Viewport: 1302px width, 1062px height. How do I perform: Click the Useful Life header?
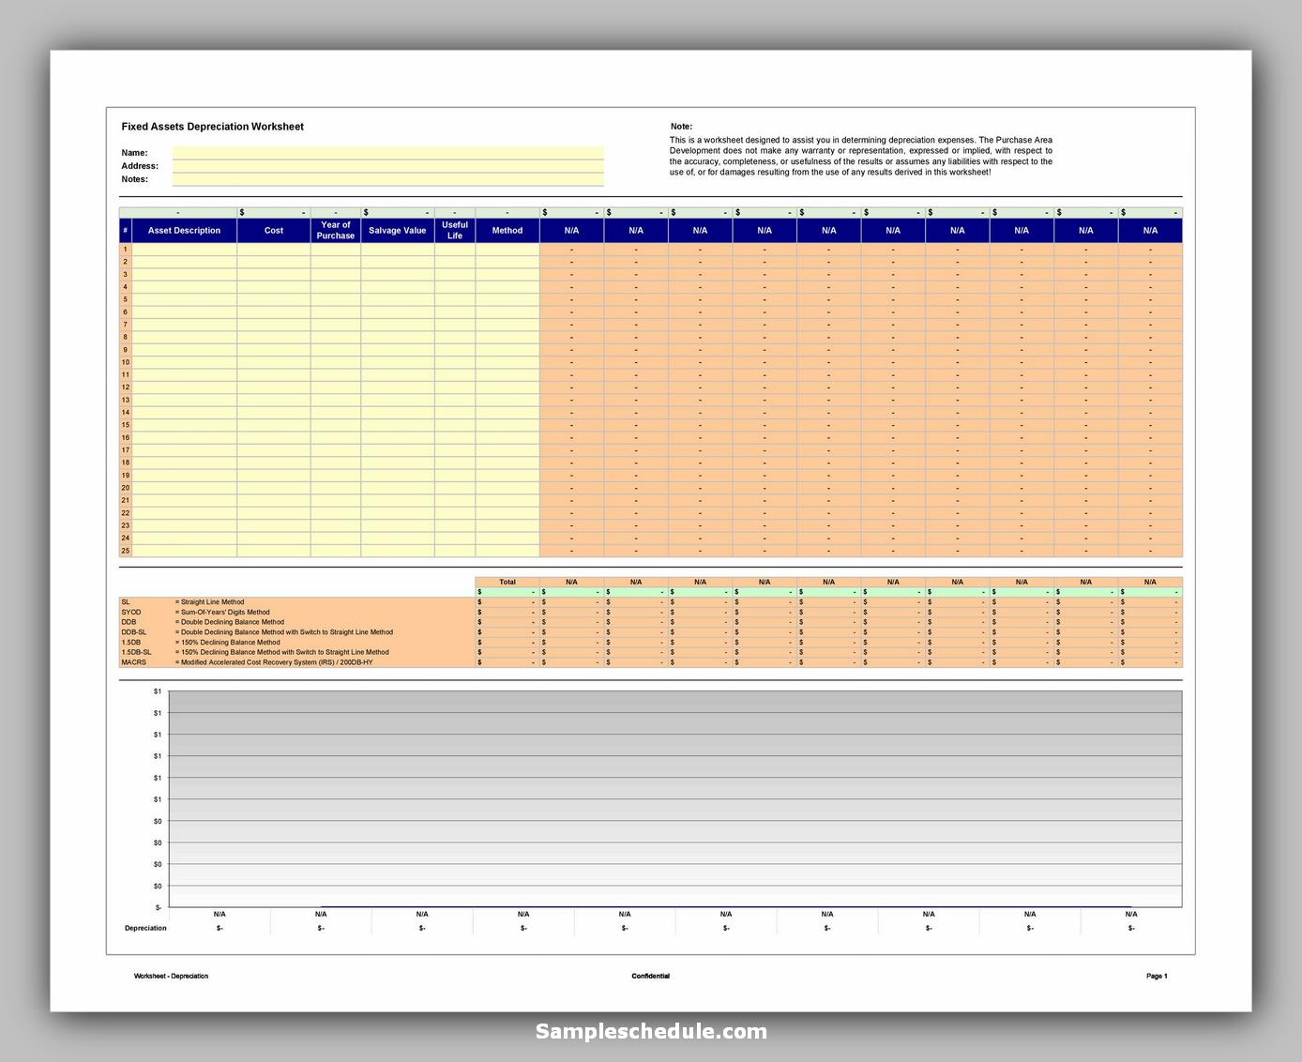click(x=456, y=230)
